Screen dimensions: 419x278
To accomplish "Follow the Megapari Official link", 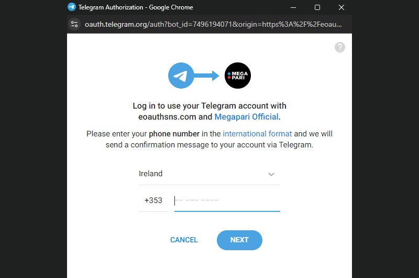I will pyautogui.click(x=246, y=117).
